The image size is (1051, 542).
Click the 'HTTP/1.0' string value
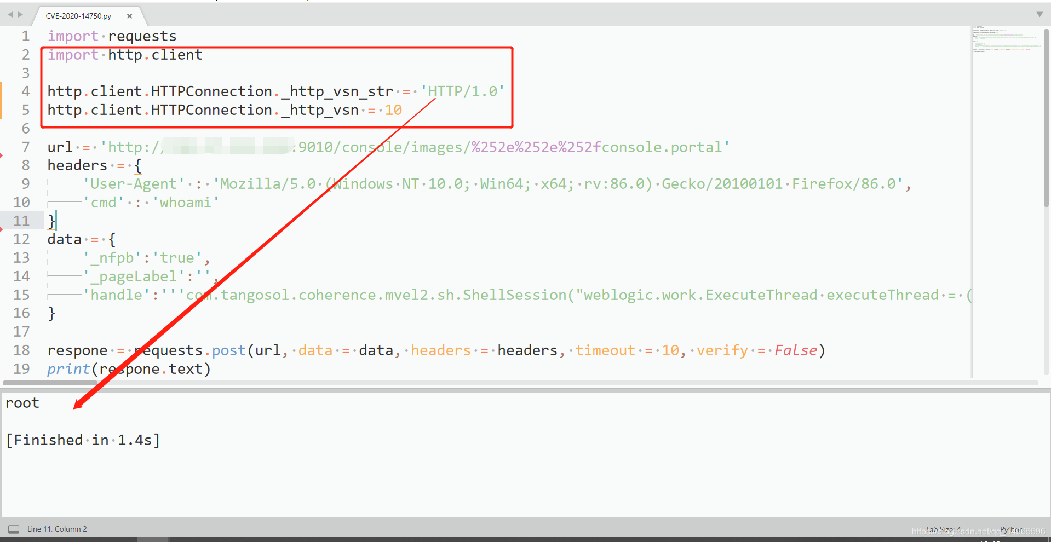point(463,91)
